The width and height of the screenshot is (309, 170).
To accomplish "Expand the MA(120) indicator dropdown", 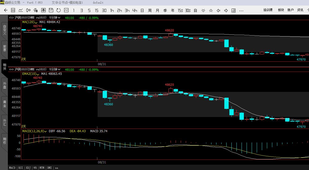I will (x=36, y=22).
